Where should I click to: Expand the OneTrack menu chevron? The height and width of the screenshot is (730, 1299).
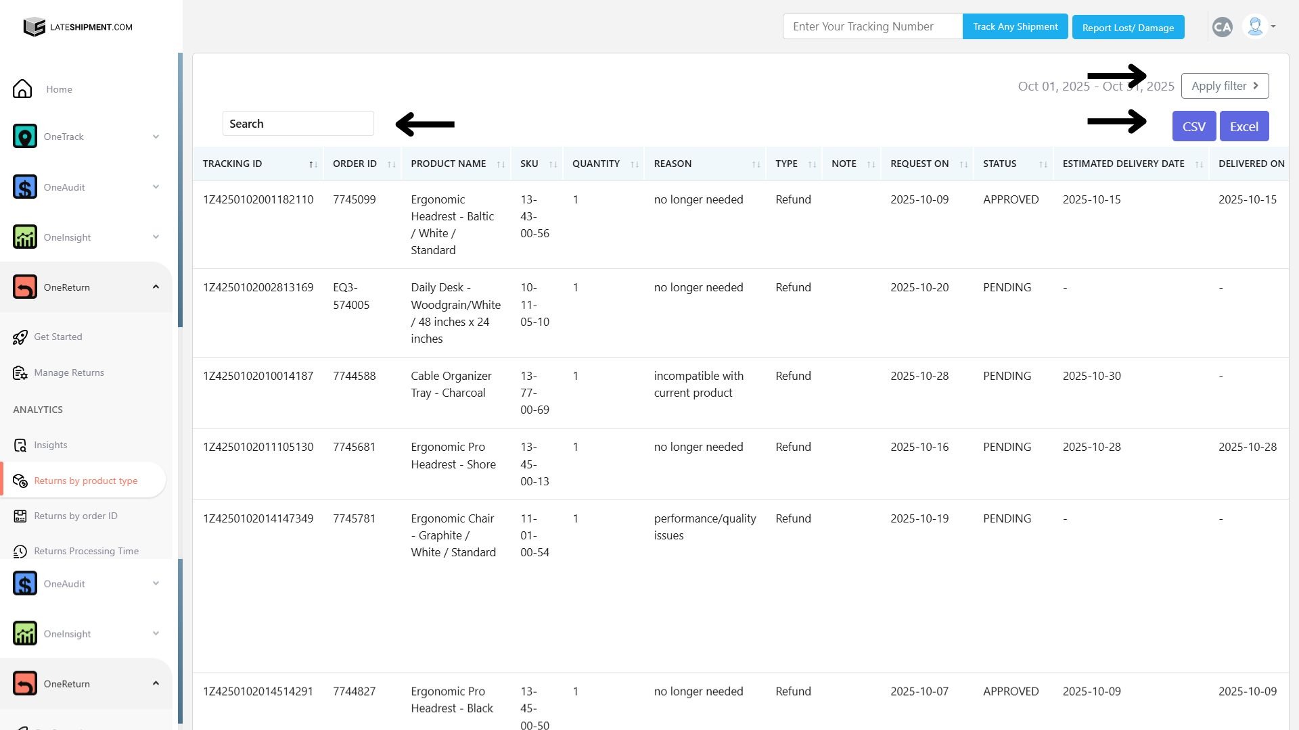pyautogui.click(x=156, y=137)
